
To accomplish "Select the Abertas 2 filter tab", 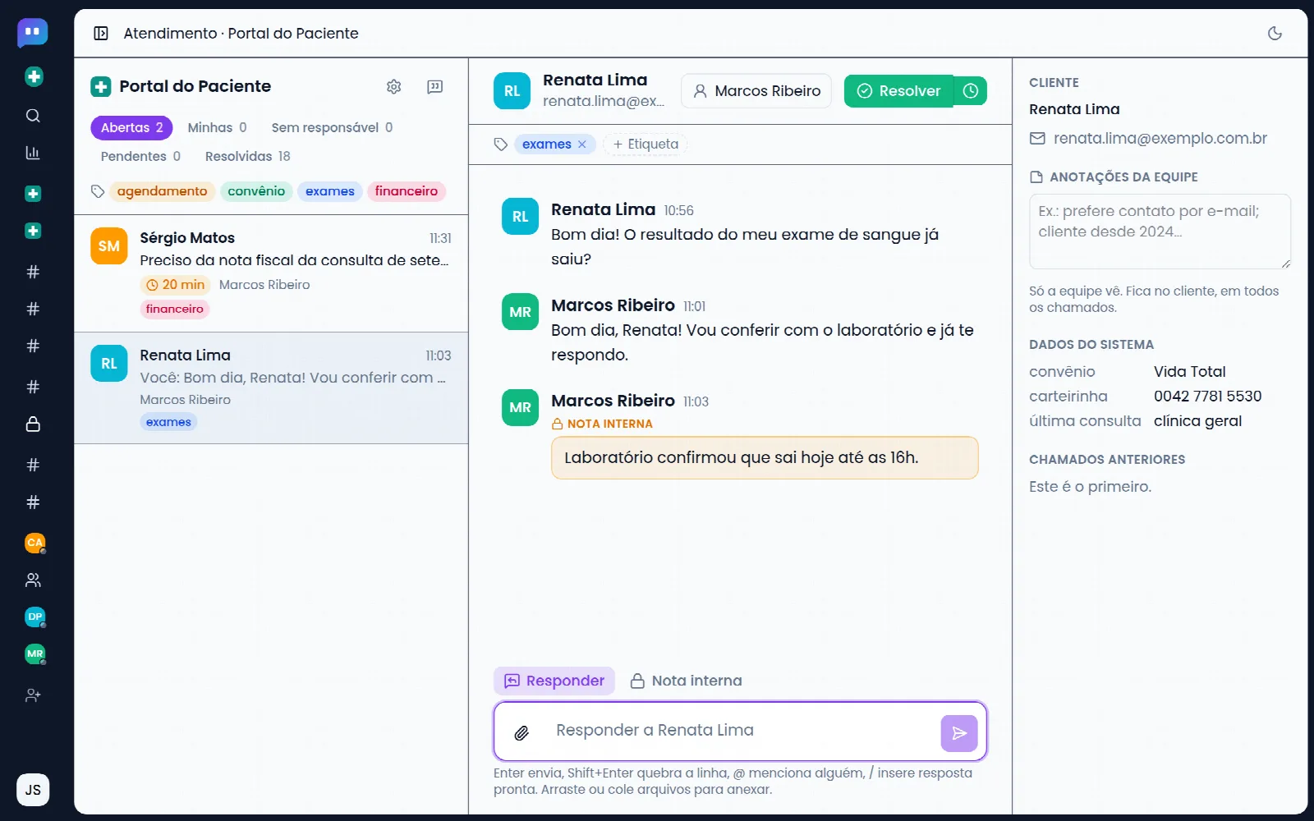I will (131, 128).
